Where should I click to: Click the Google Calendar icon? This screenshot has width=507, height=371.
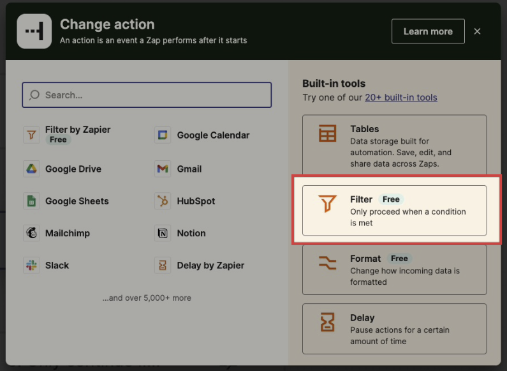tap(163, 135)
